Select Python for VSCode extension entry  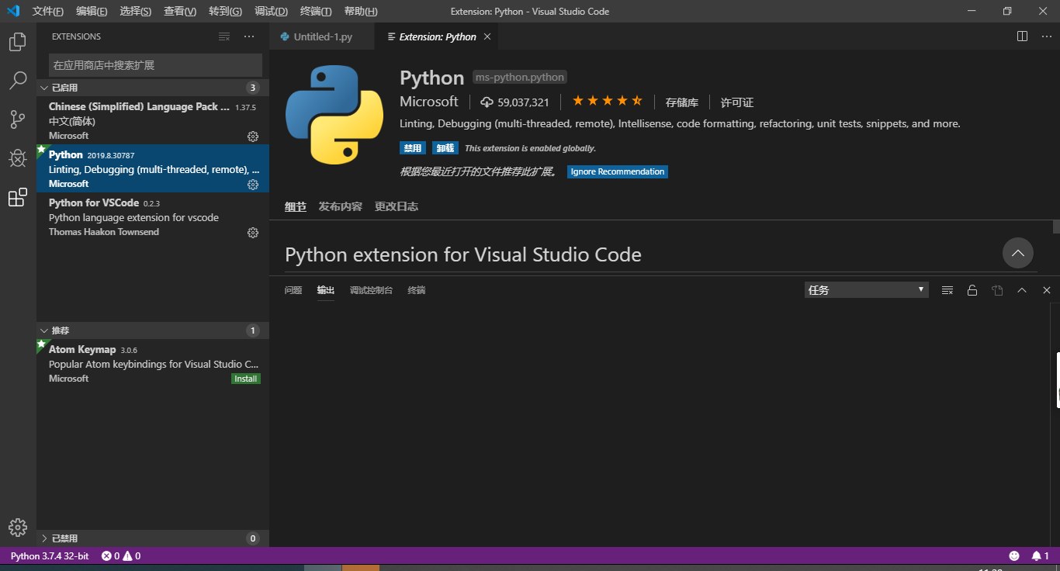point(153,216)
